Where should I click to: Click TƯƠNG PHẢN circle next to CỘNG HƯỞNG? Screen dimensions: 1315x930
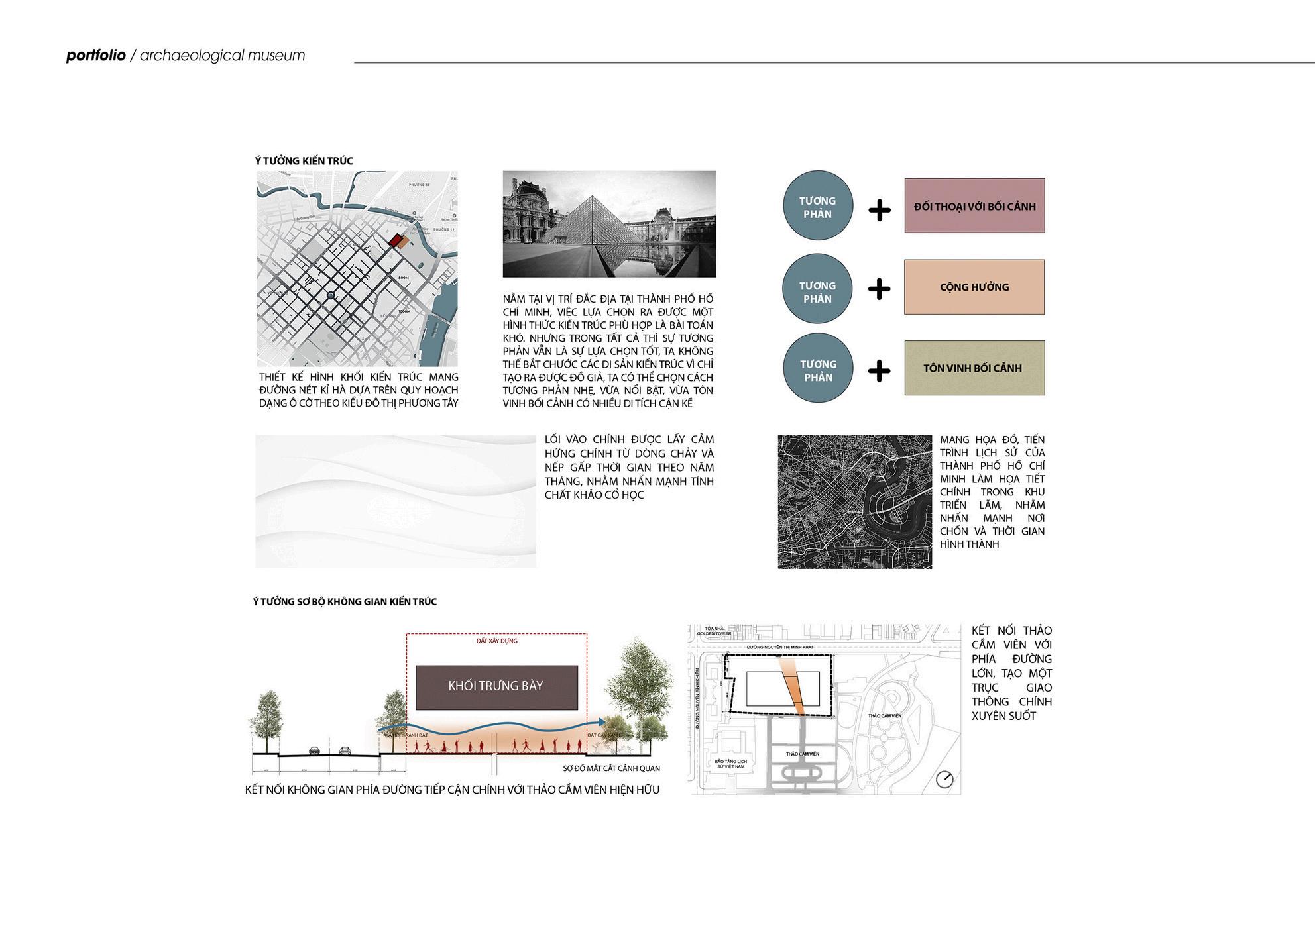[x=817, y=289]
